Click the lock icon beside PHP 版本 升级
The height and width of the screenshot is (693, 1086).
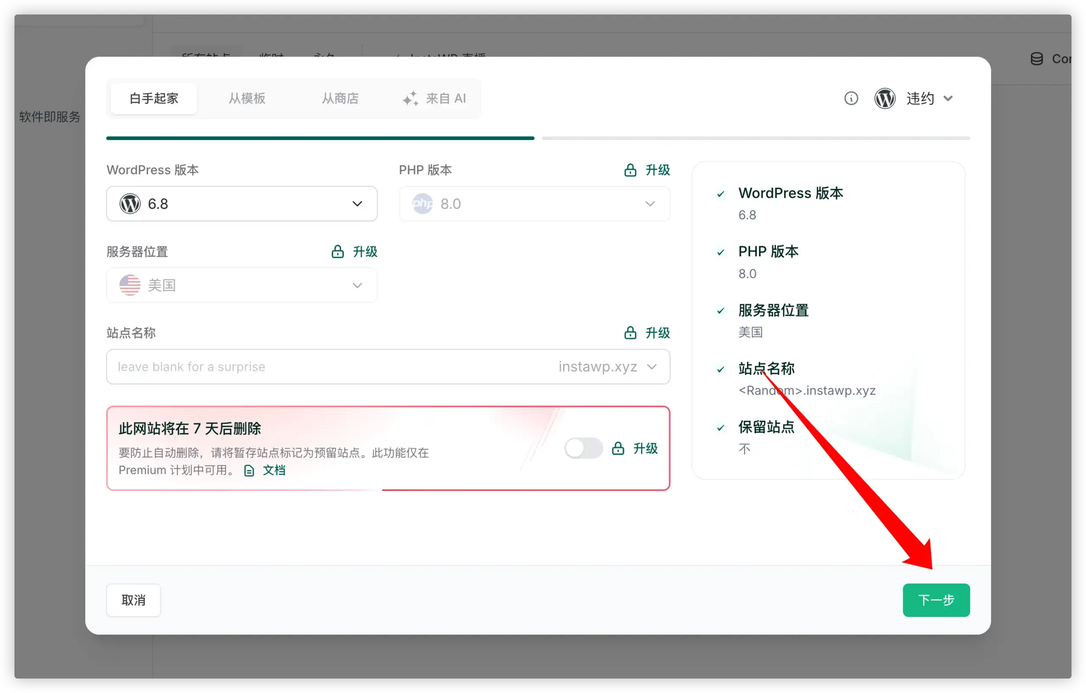630,170
